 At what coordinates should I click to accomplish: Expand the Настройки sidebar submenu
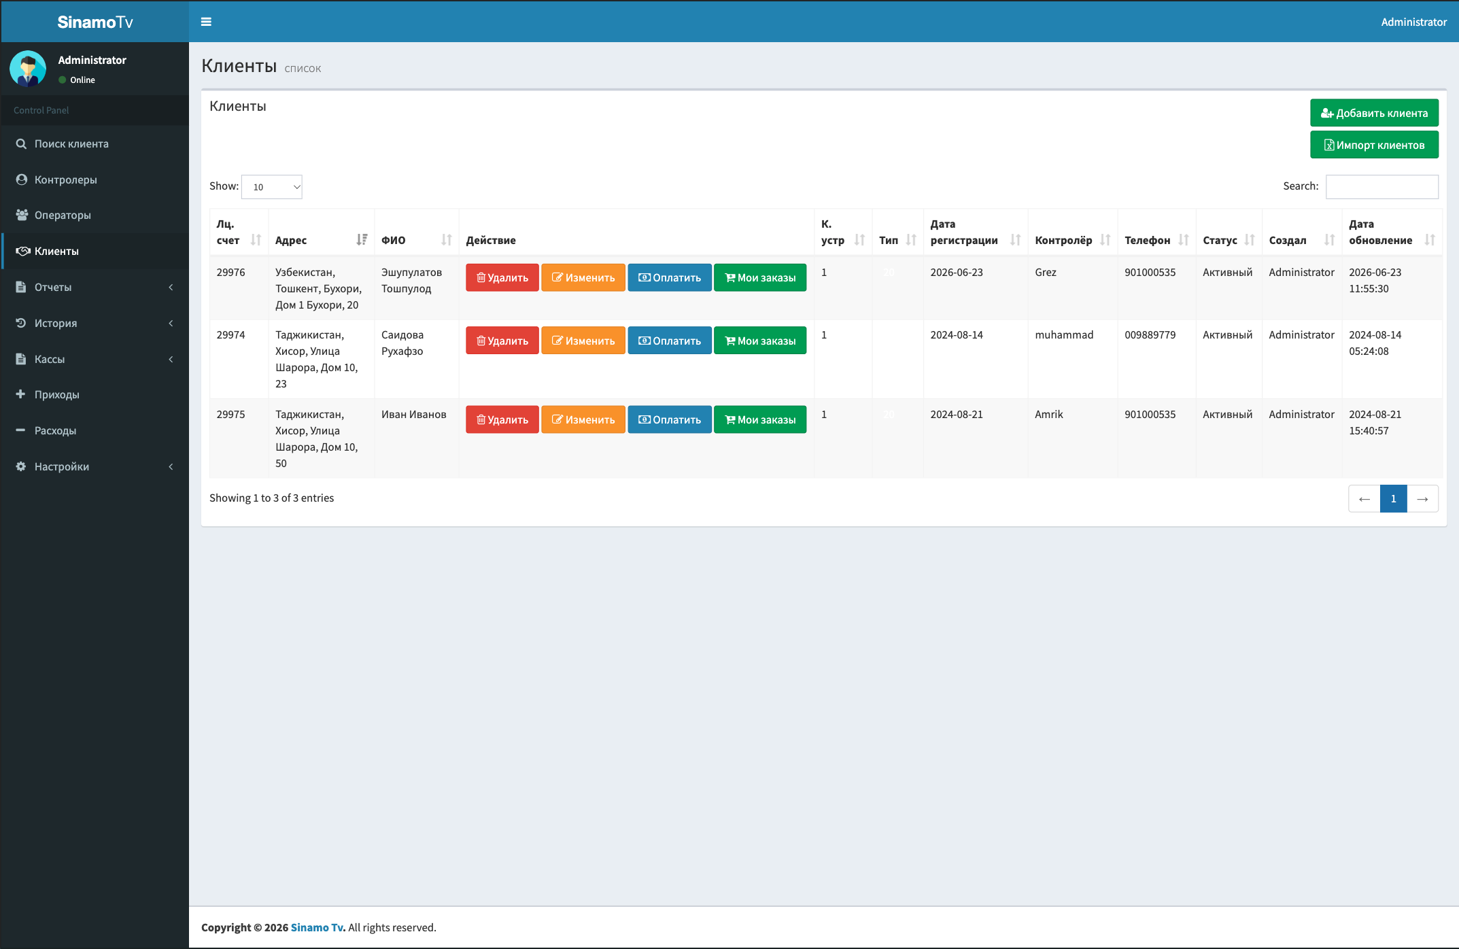(x=95, y=466)
